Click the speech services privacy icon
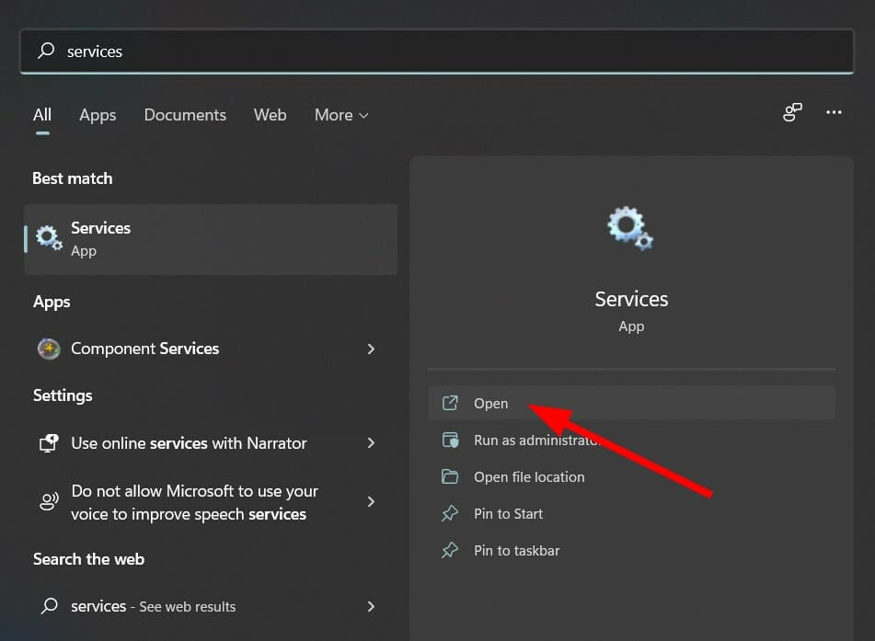Screen dimensions: 875x641 click(x=48, y=502)
